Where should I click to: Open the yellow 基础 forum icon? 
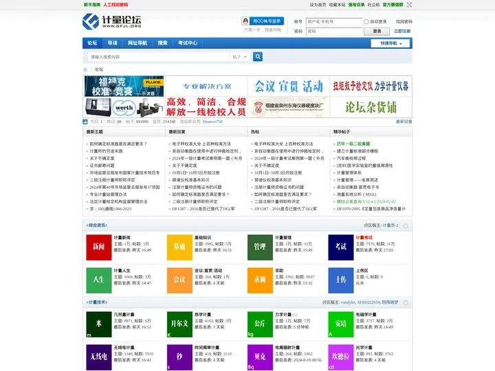click(x=179, y=247)
